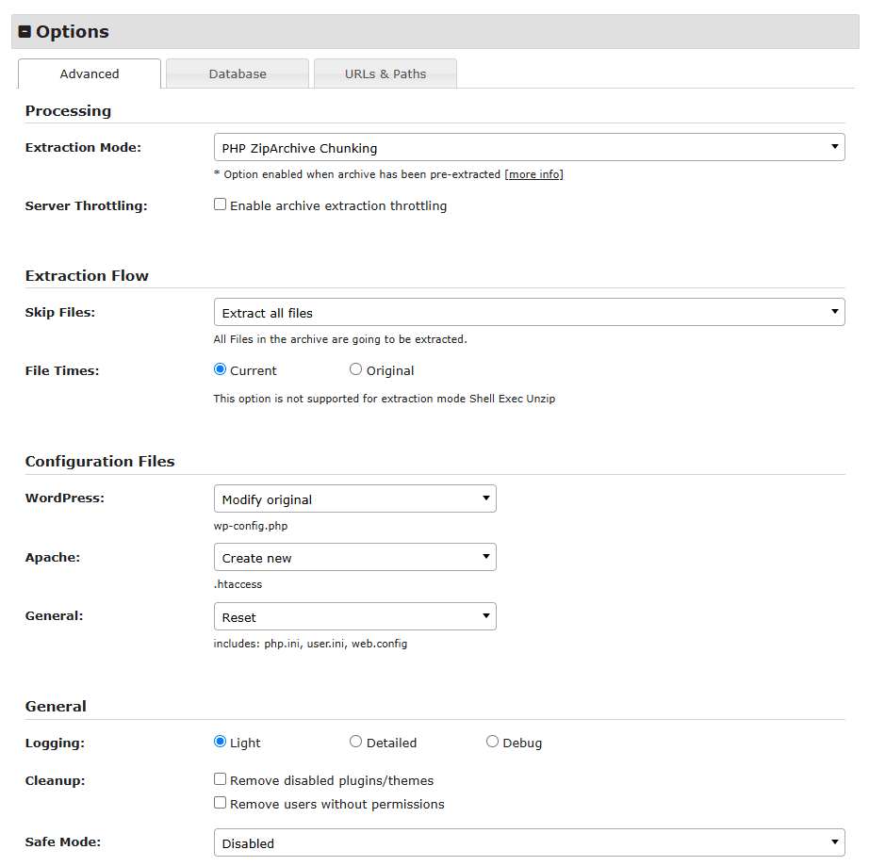Choose Original file times option
The image size is (869, 866).
[355, 369]
